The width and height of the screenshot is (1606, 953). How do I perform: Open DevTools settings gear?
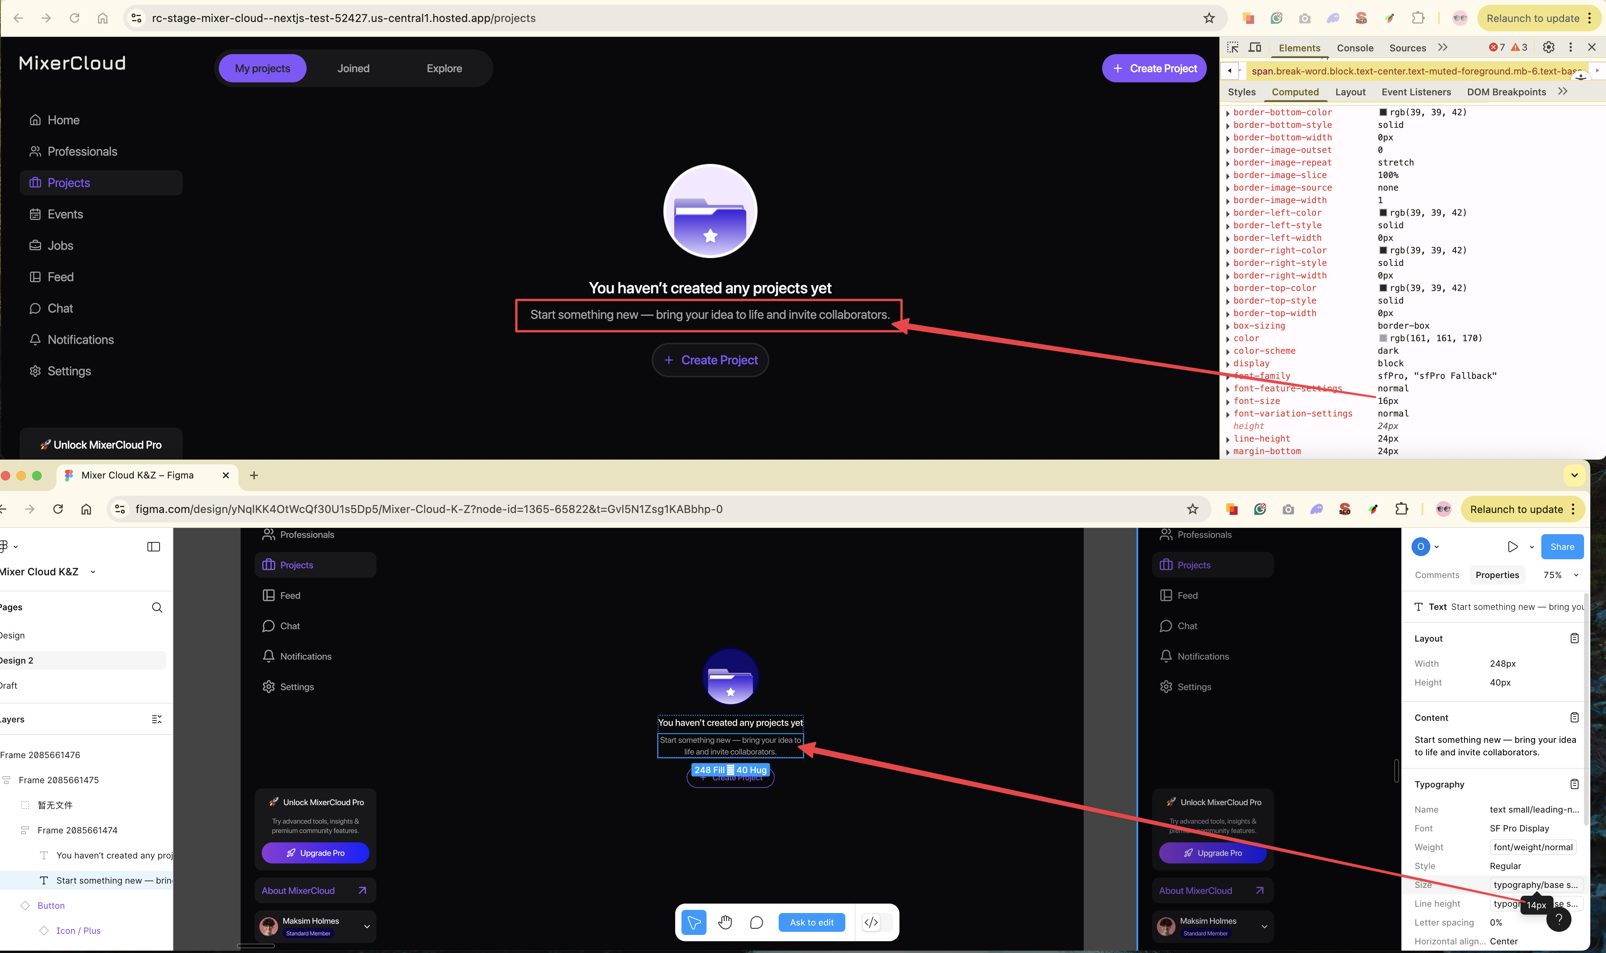click(x=1548, y=47)
